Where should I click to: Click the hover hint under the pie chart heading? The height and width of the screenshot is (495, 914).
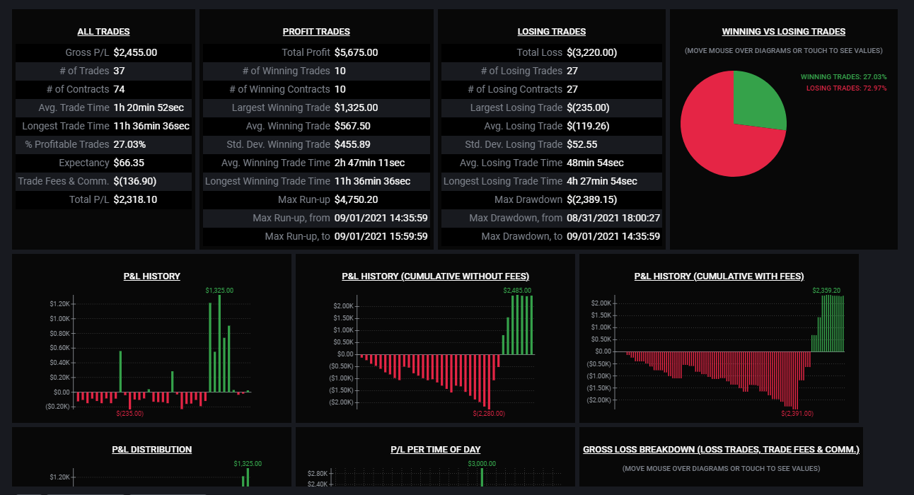(x=783, y=51)
